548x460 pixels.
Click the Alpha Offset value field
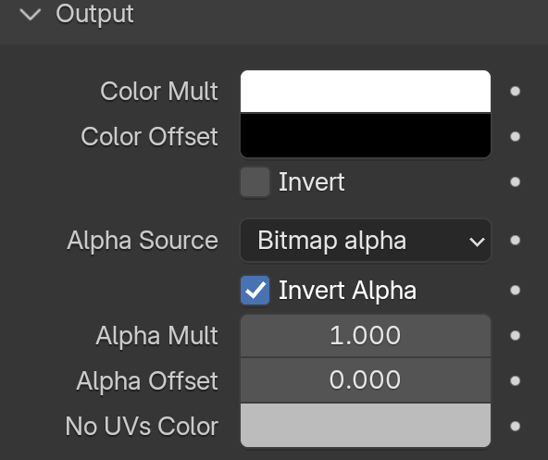(366, 380)
